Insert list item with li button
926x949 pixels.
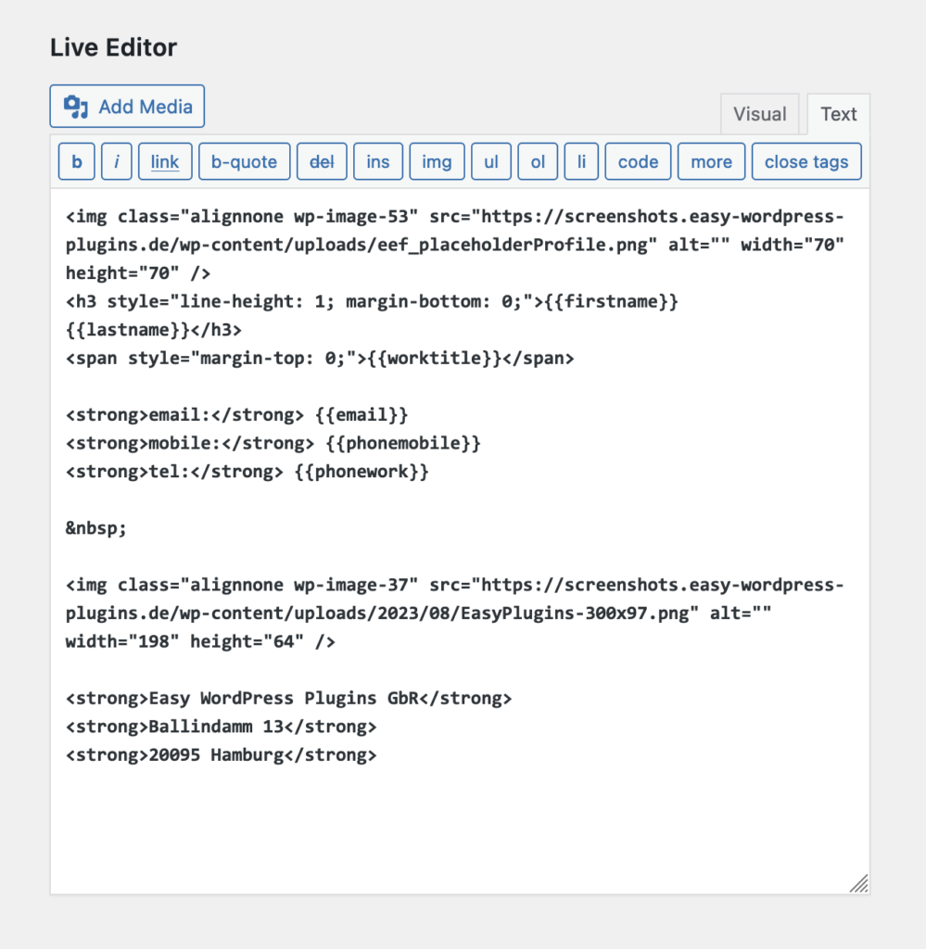click(x=581, y=161)
